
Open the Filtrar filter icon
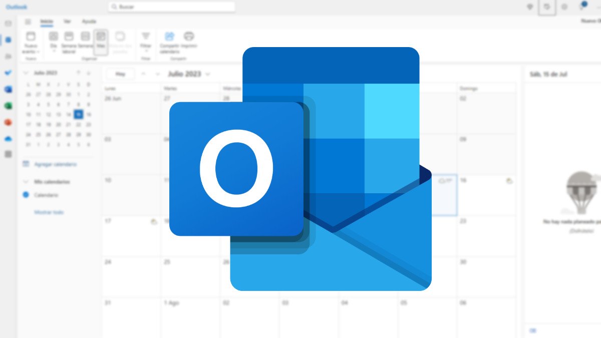146,36
